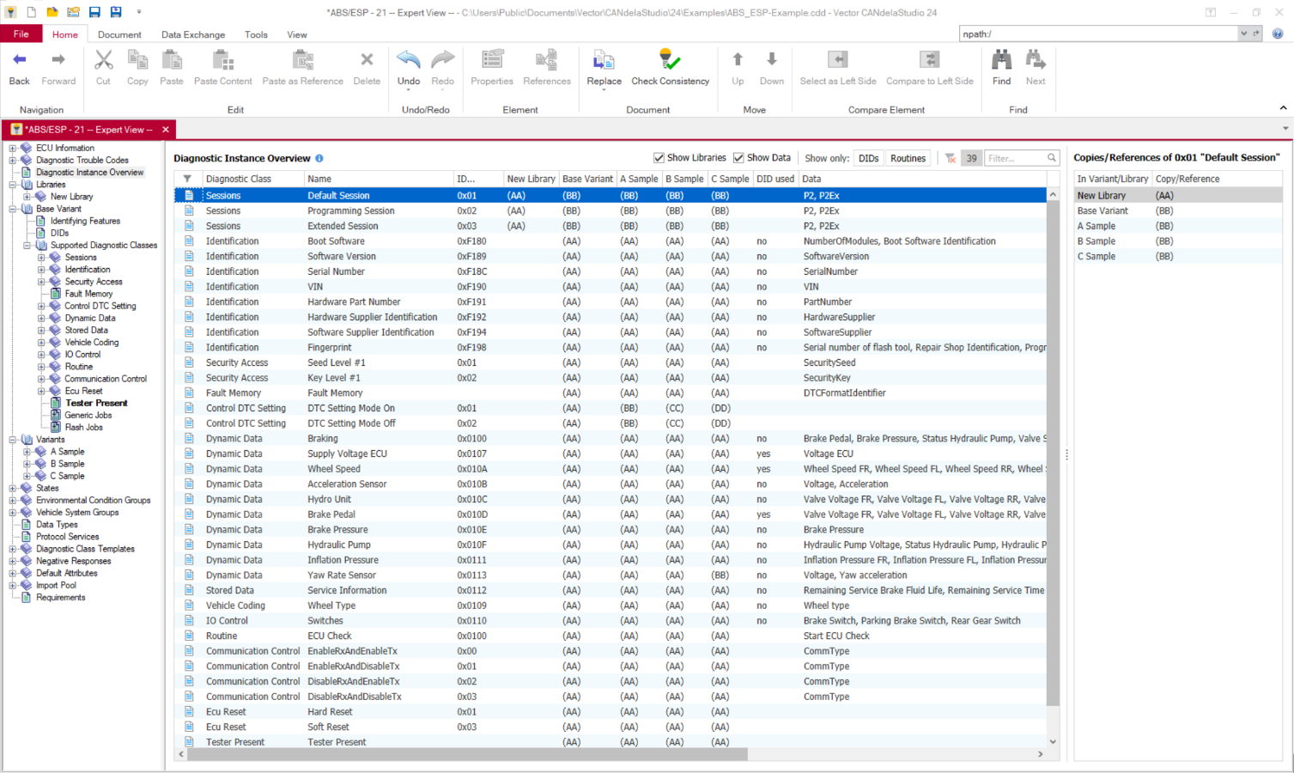
Task: Click the Find binoculars icon
Action: point(1001,60)
